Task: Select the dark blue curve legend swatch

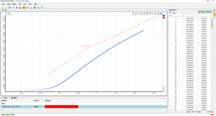Action: pyautogui.click(x=164, y=16)
